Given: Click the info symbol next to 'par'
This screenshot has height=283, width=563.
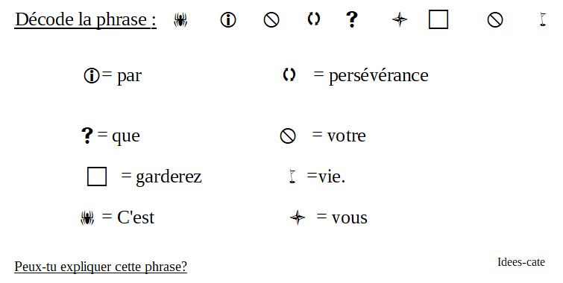Looking at the screenshot, I should [x=92, y=76].
